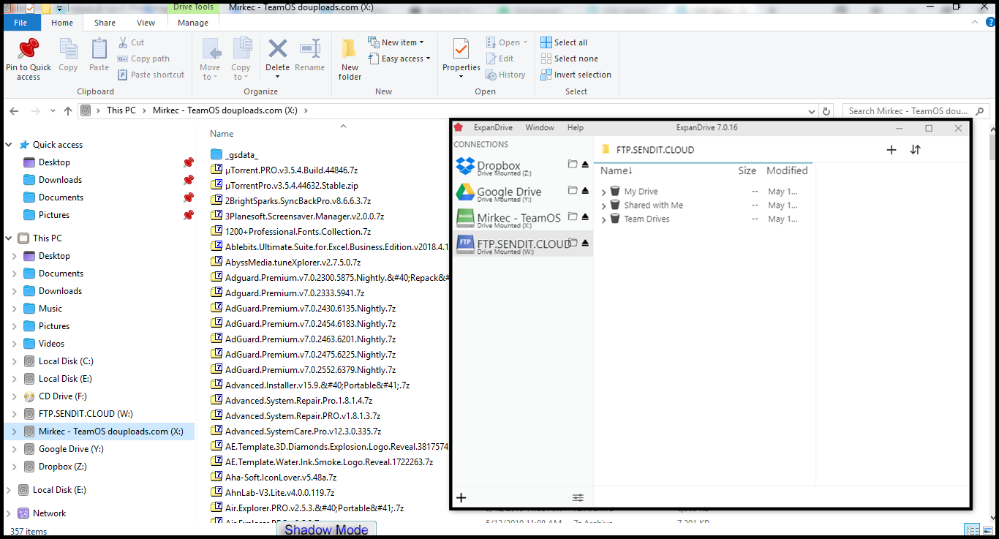Open the Easy access dropdown
The width and height of the screenshot is (999, 539).
click(399, 59)
